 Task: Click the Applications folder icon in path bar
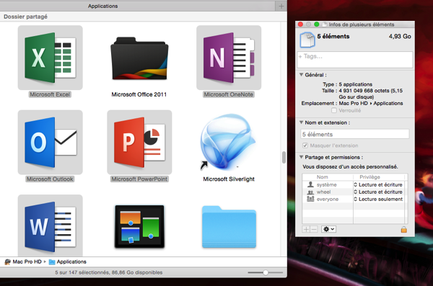point(52,262)
